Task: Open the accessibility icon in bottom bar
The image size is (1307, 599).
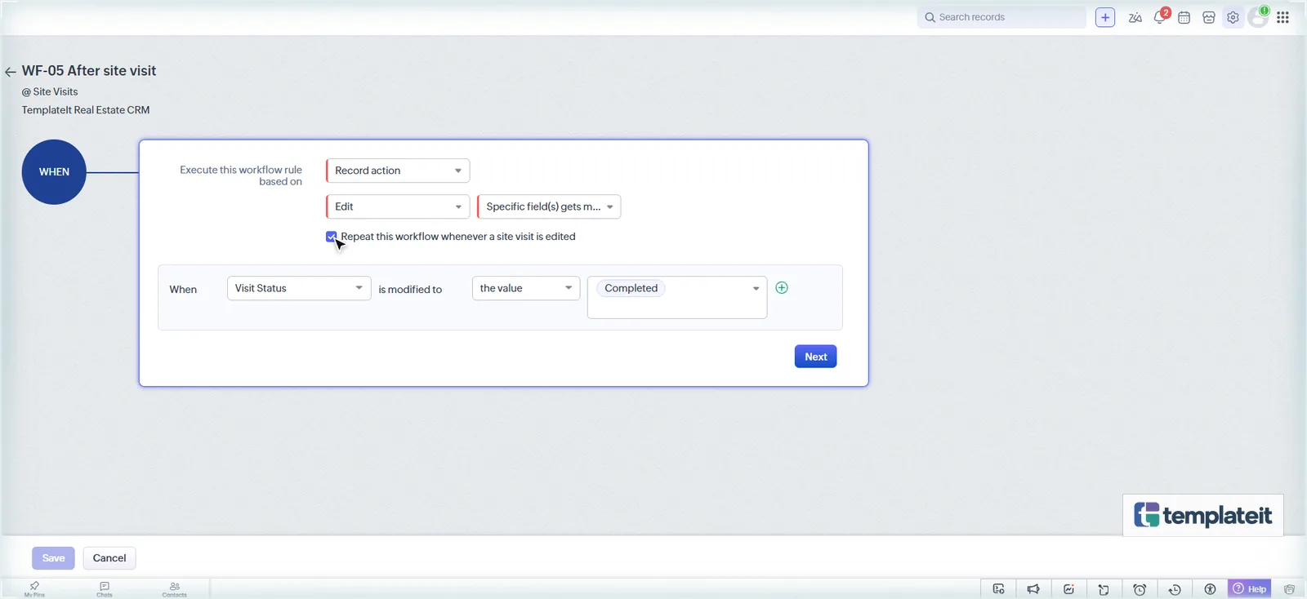Action: pyautogui.click(x=1210, y=589)
